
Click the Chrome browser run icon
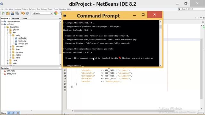pos(56,13)
